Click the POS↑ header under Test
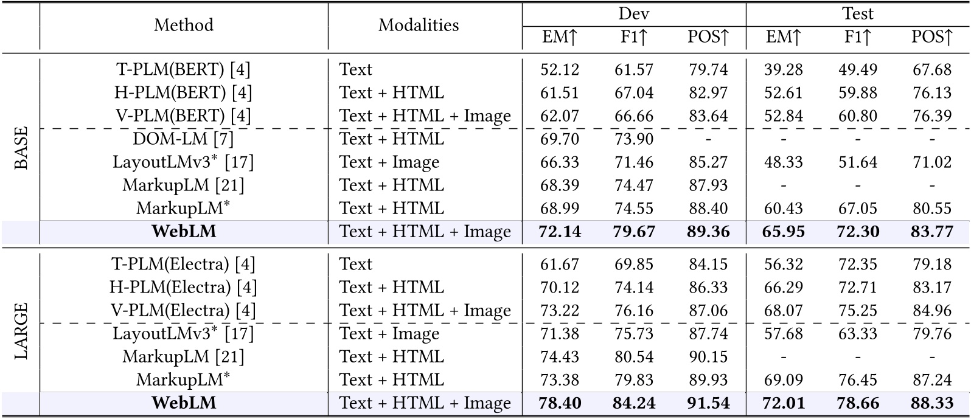971x419 pixels. coord(931,38)
